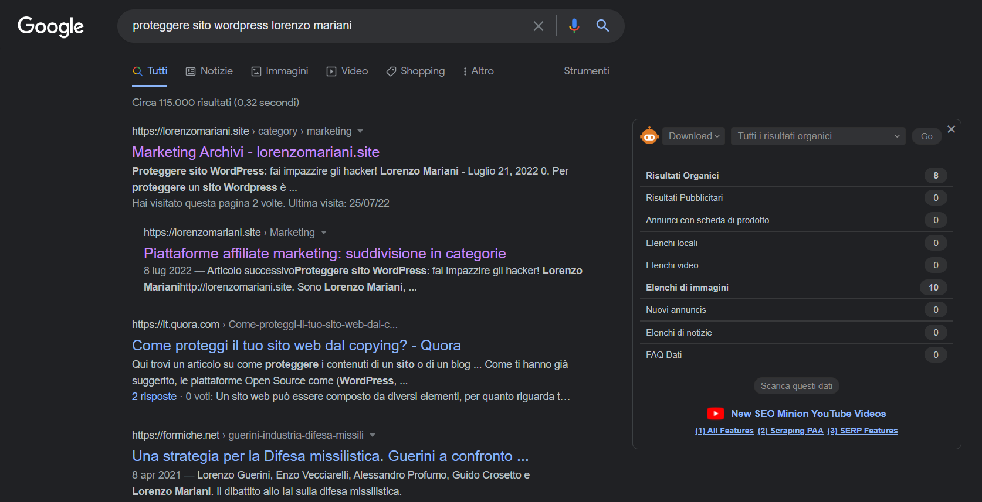
Task: Click the Go button
Action: click(927, 136)
